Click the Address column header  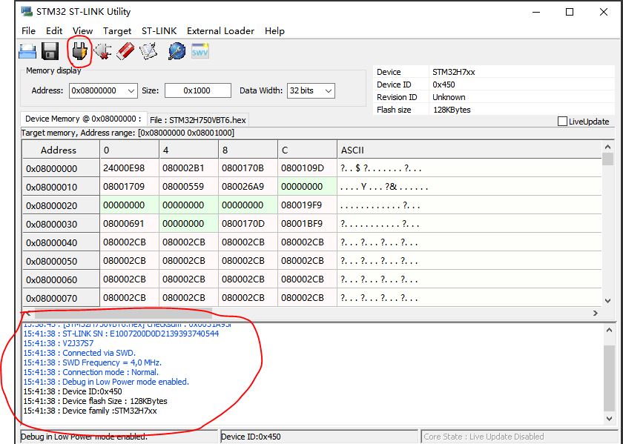tap(60, 150)
